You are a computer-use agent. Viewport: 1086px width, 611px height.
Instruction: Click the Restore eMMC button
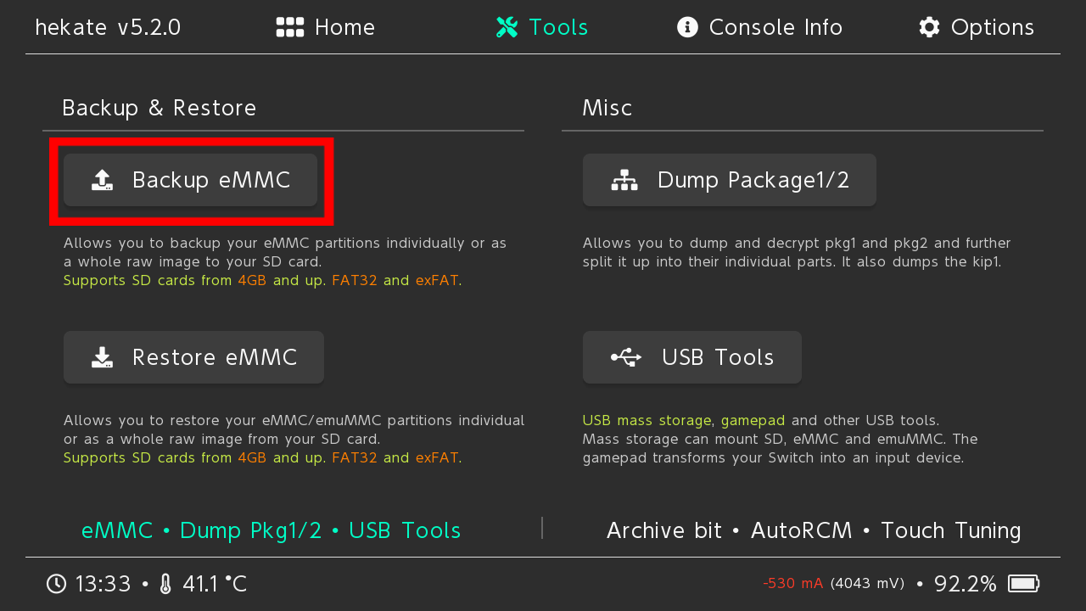(193, 357)
